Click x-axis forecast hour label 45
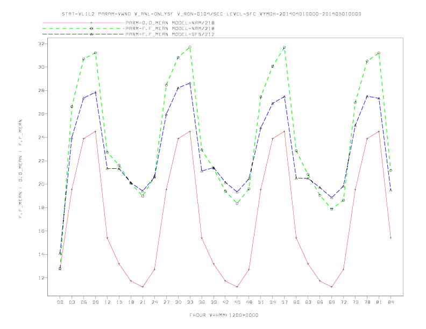 pos(237,302)
